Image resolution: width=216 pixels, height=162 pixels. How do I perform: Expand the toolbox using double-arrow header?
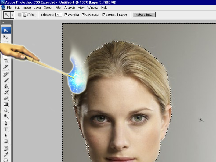(x=3, y=22)
